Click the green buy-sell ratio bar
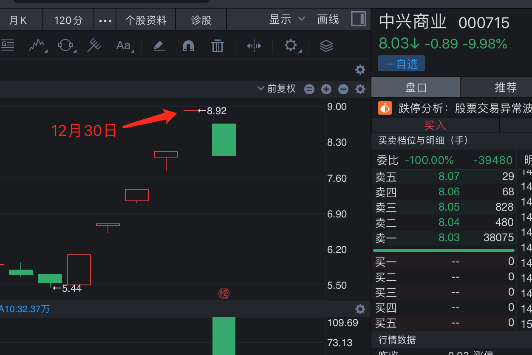This screenshot has width=532, height=355. click(444, 251)
